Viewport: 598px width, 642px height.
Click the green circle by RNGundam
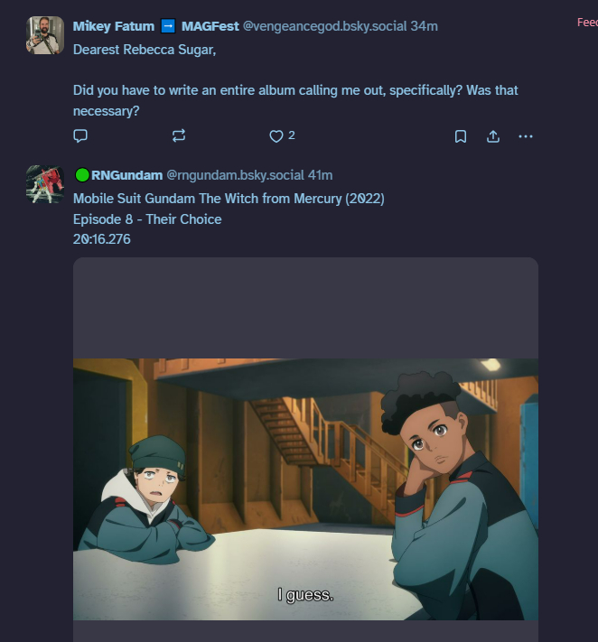click(x=82, y=175)
